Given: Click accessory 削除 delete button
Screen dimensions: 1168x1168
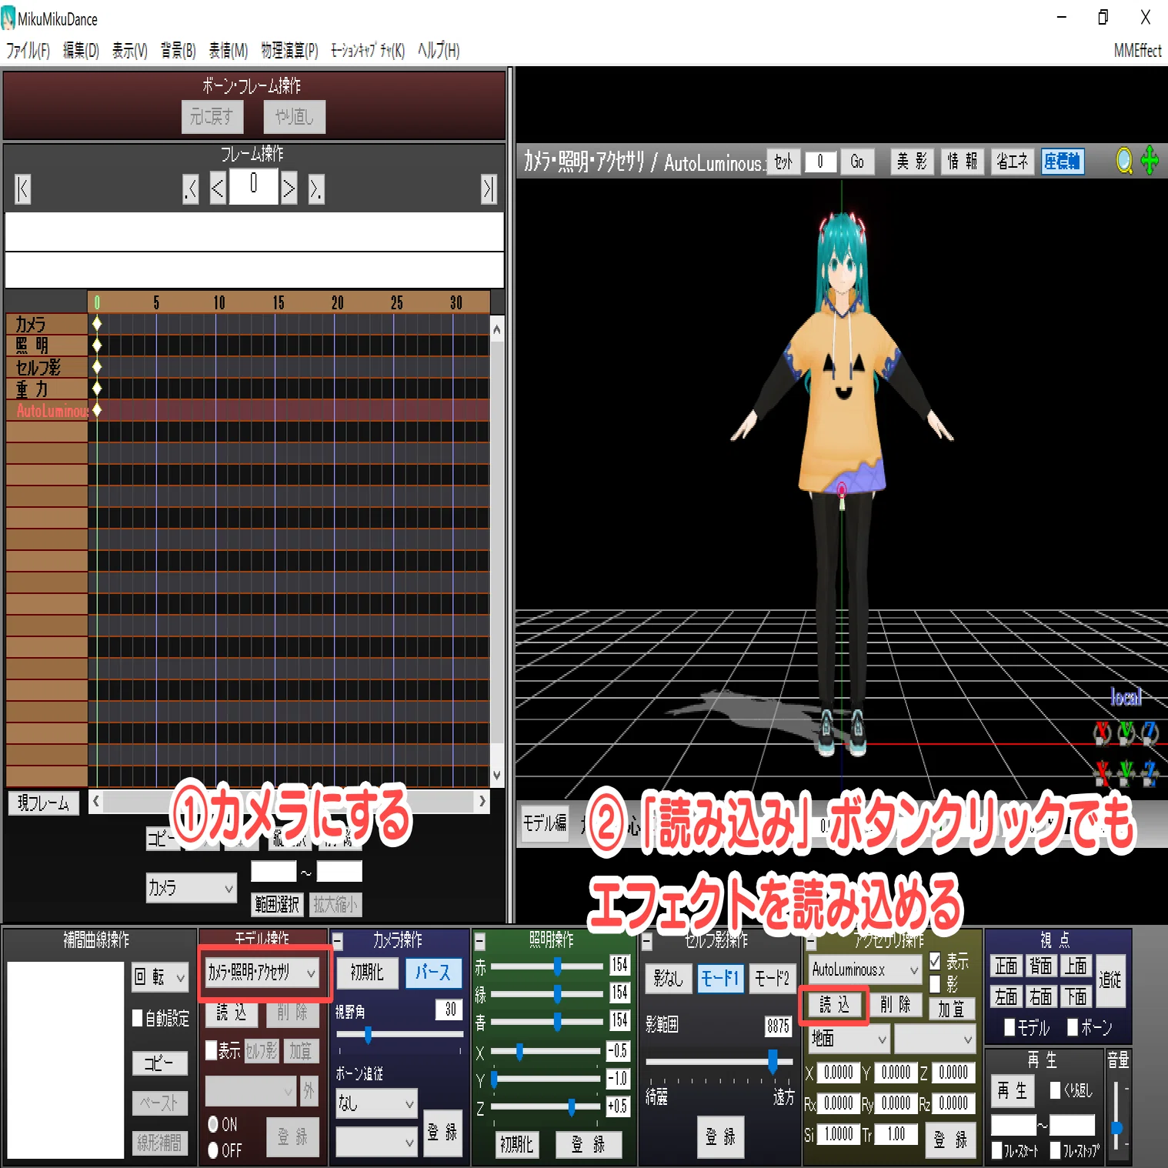Looking at the screenshot, I should pos(896,1004).
